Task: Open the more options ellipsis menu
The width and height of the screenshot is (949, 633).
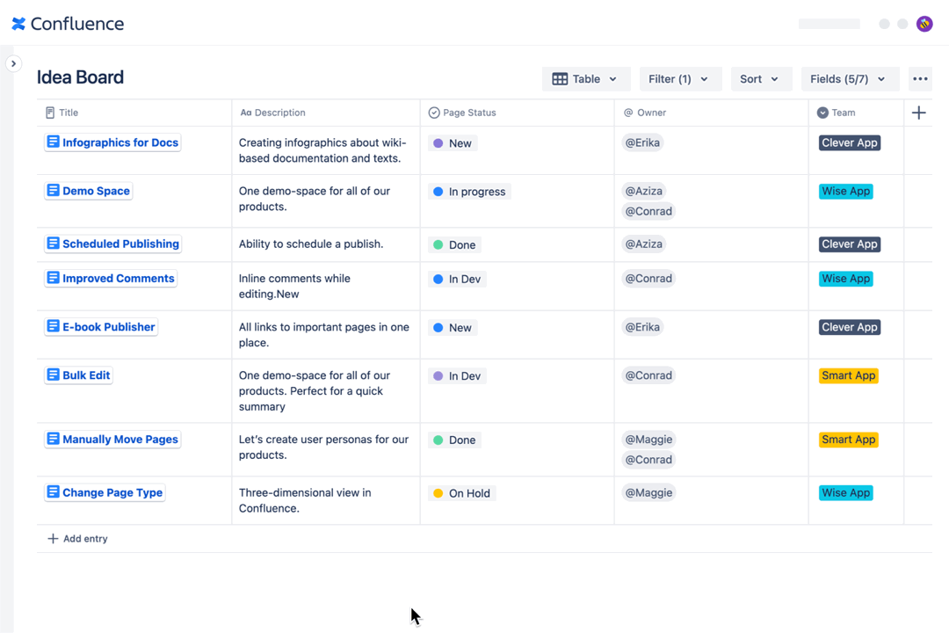Action: point(920,78)
